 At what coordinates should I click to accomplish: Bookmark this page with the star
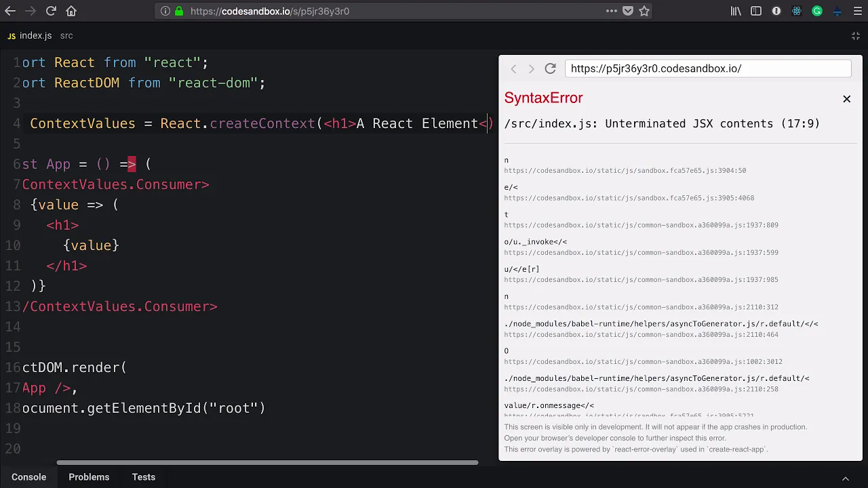coord(644,11)
